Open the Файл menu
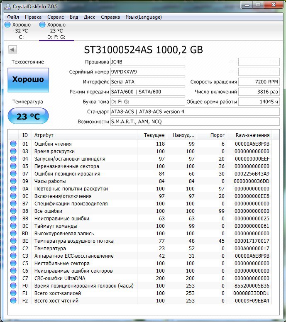Viewport: 286px width, 322px height. [13, 17]
